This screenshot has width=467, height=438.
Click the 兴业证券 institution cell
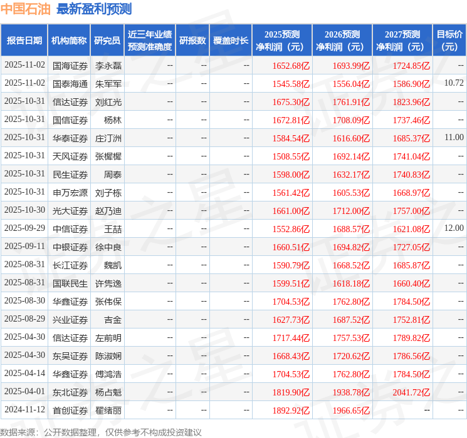70,320
